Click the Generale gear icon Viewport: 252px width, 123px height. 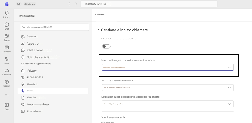(23, 37)
